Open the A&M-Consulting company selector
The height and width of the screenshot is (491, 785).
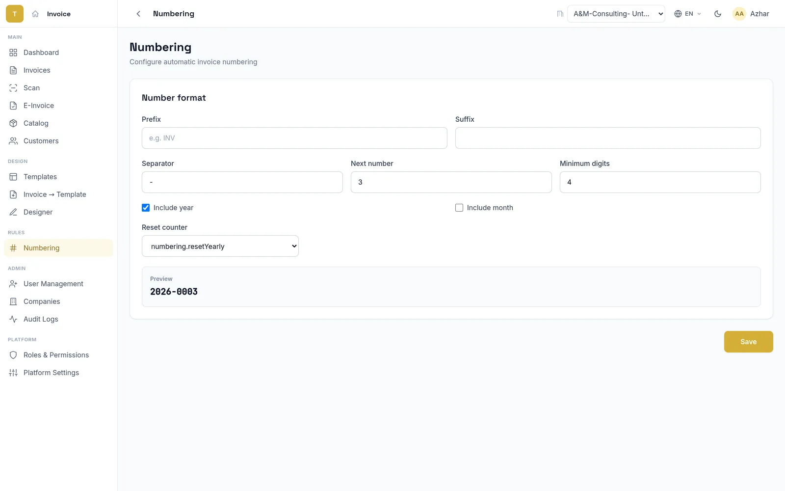coord(616,14)
